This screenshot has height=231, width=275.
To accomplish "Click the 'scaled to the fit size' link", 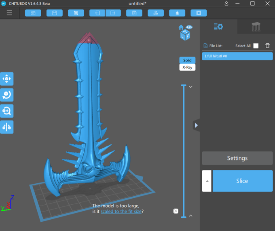I will [x=121, y=211].
